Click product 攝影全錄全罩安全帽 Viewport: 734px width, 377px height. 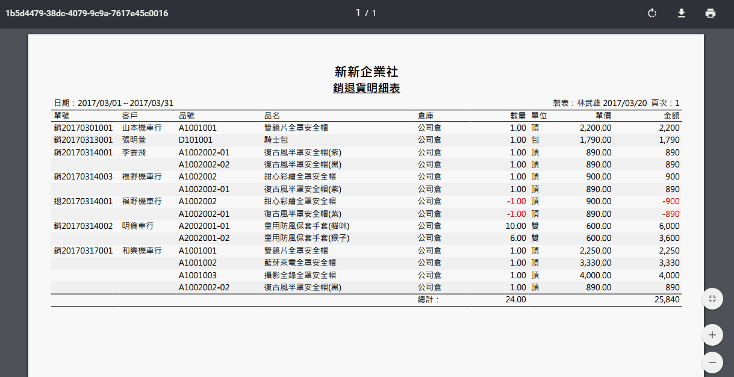(x=300, y=275)
